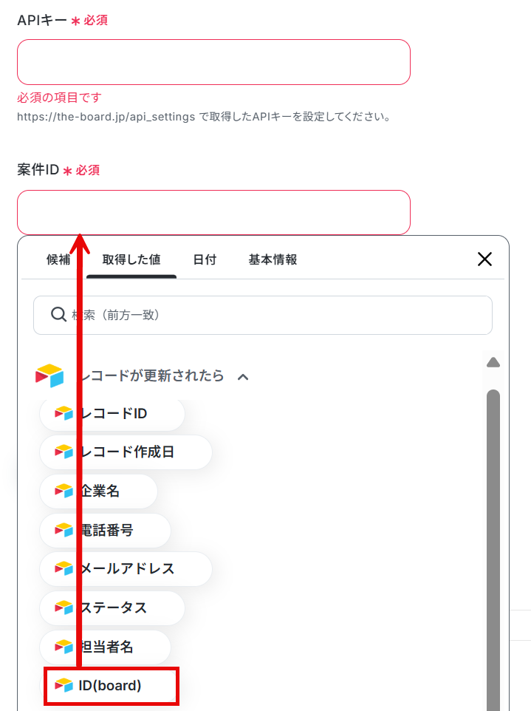Insert the 担当者名 value chip
Viewport: 531px width, 711px height.
pos(106,647)
